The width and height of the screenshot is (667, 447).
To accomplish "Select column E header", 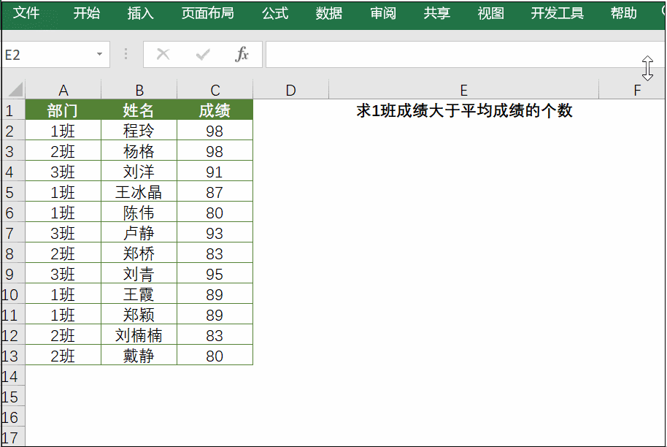I will point(463,90).
